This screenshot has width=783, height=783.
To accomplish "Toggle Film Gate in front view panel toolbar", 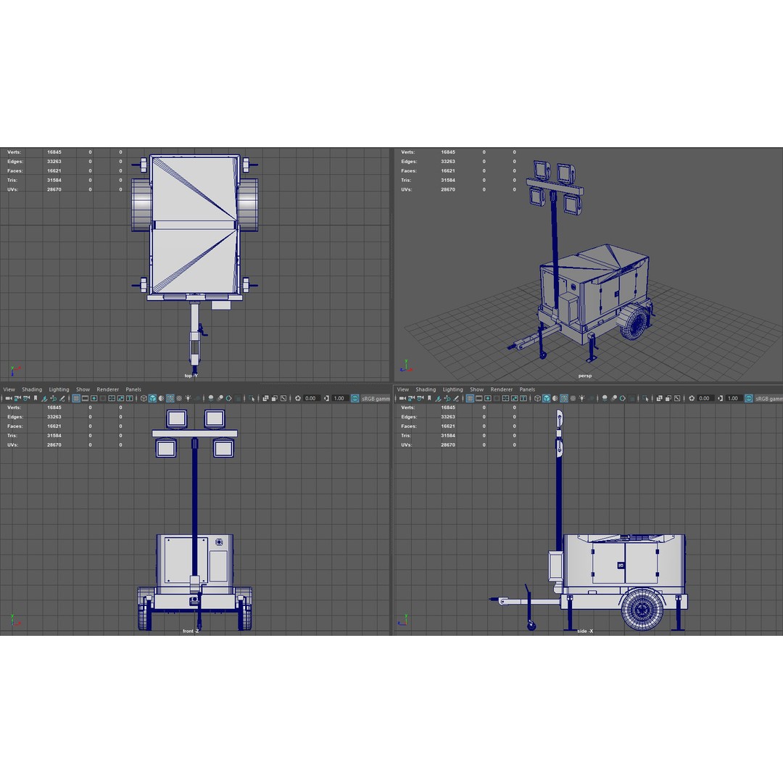I will 85,398.
